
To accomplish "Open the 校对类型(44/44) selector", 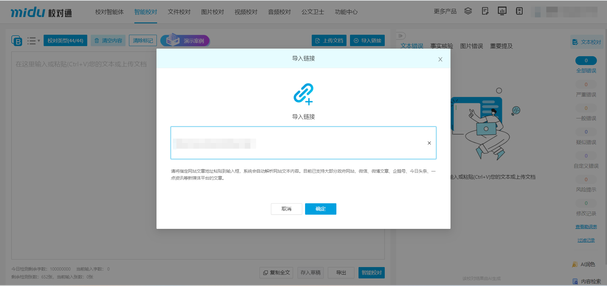I will [65, 41].
